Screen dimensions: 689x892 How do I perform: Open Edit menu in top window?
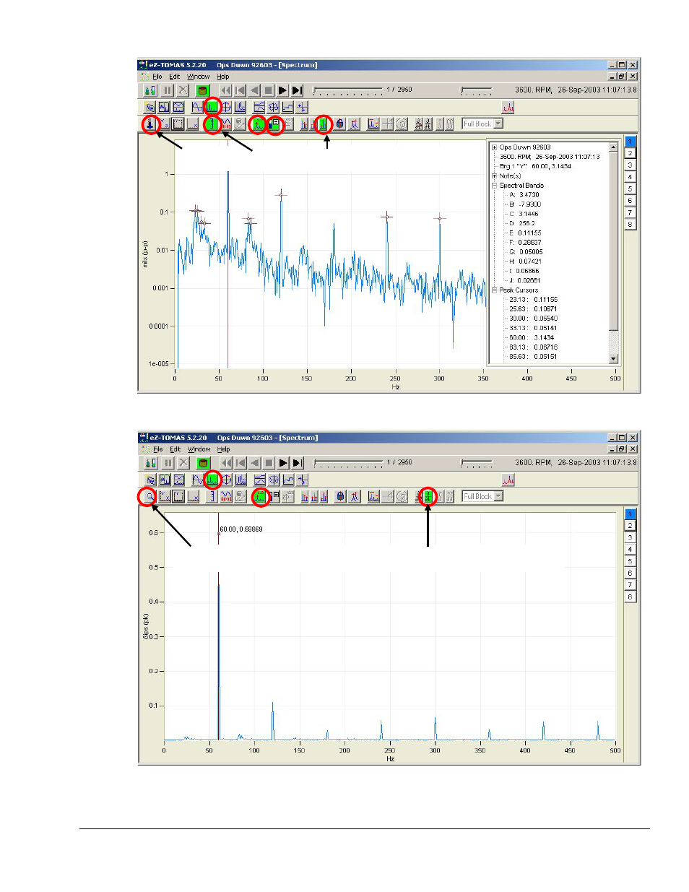174,77
